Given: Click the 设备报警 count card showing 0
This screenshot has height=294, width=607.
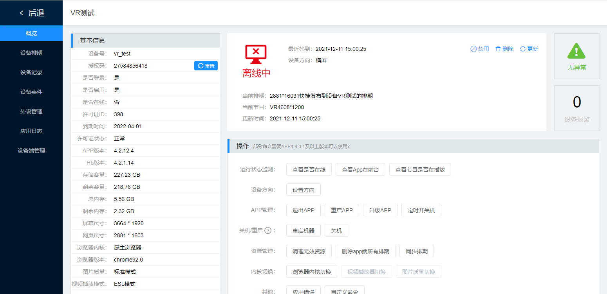Looking at the screenshot, I should click(577, 108).
